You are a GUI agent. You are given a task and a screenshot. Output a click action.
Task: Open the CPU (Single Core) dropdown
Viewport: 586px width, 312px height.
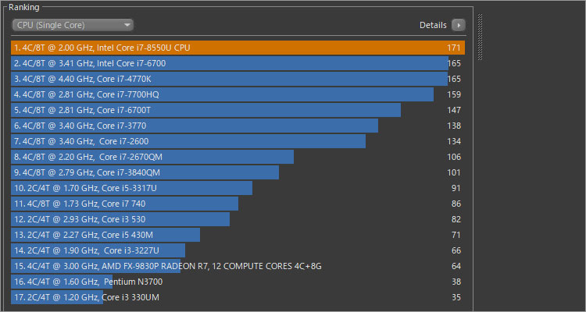(72, 25)
